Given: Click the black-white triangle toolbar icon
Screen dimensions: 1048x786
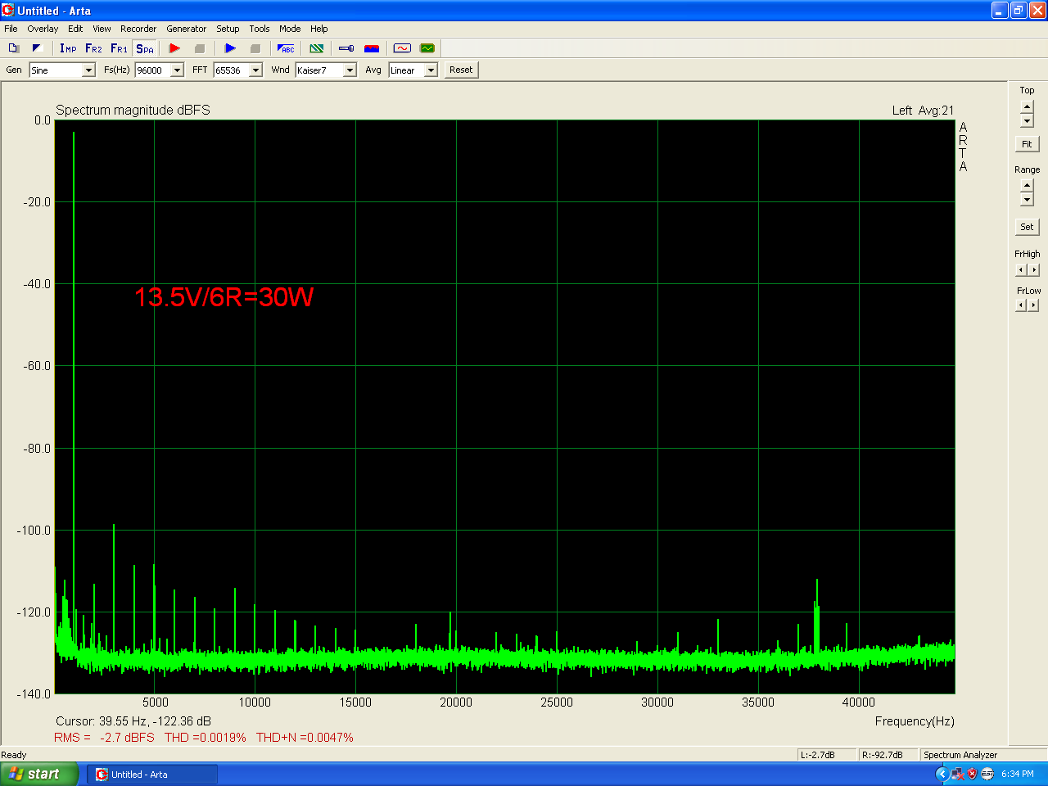Looking at the screenshot, I should [37, 48].
